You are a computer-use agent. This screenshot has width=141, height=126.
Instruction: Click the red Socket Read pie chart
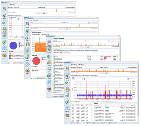36,61
